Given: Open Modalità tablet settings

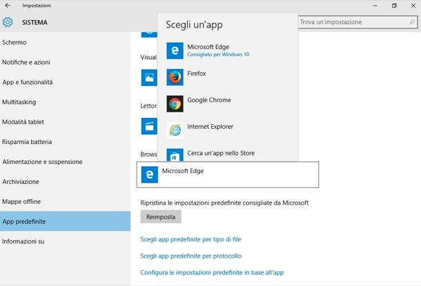Looking at the screenshot, I should click(65, 122).
